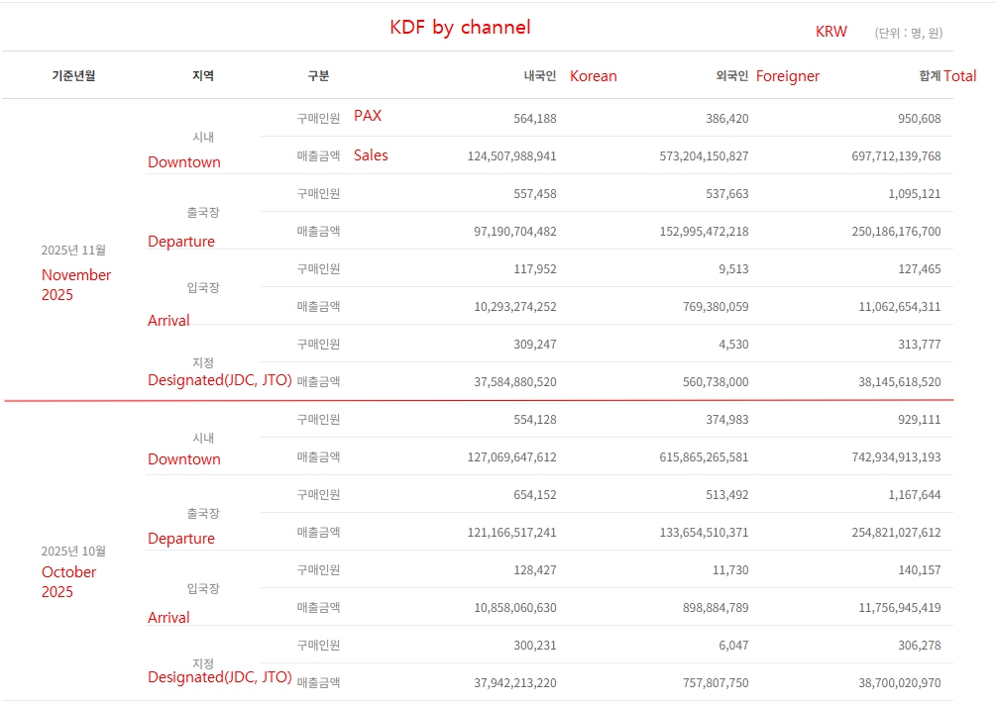The image size is (996, 706).
Task: Click the 지역 column header
Action: tap(202, 76)
